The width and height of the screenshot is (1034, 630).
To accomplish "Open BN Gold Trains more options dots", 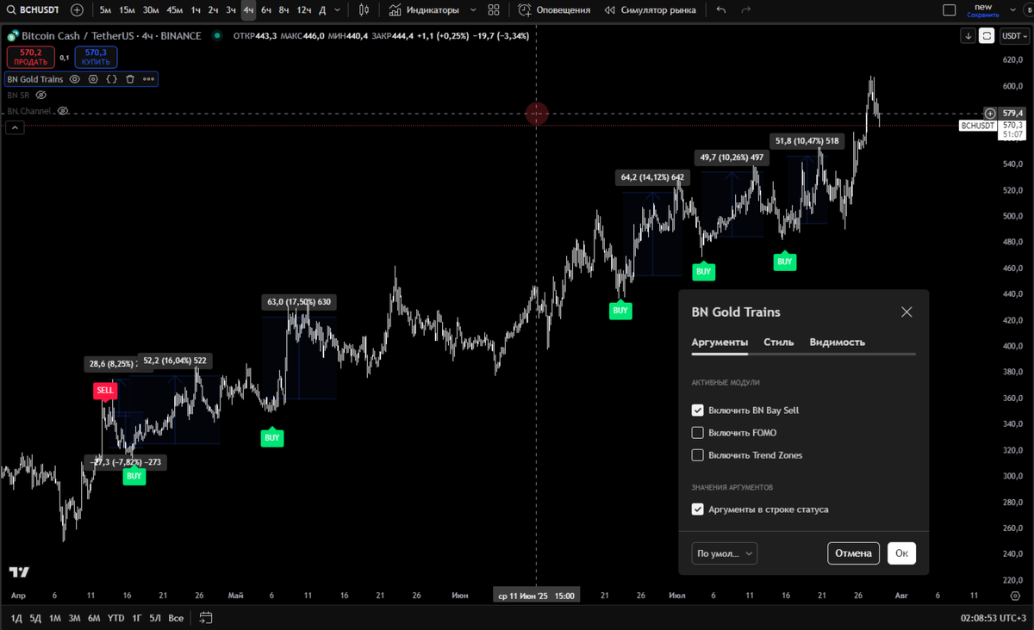I will pos(148,79).
